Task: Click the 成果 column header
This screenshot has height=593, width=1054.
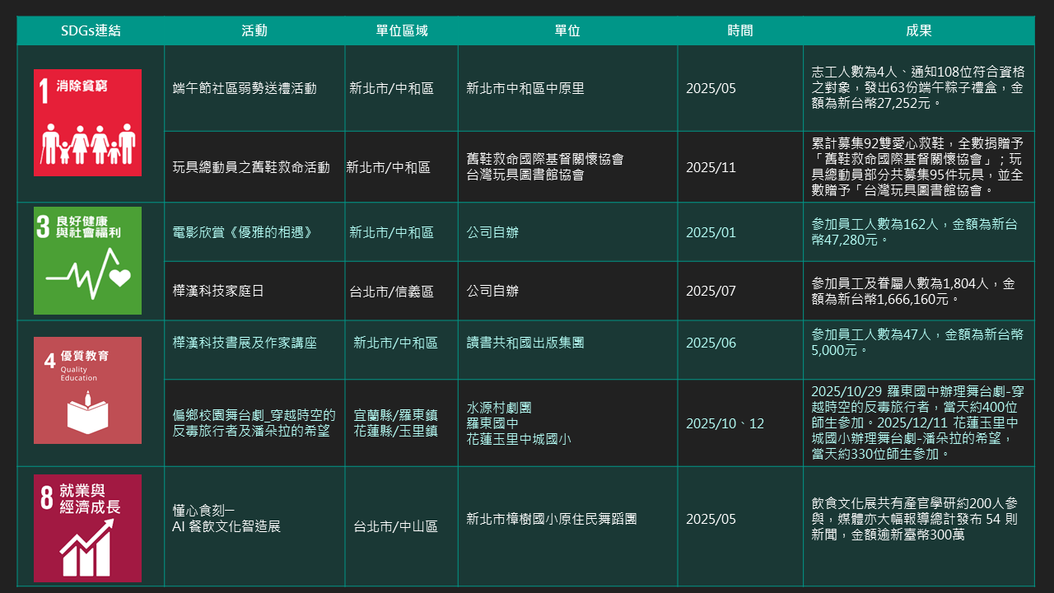Action: pos(918,30)
